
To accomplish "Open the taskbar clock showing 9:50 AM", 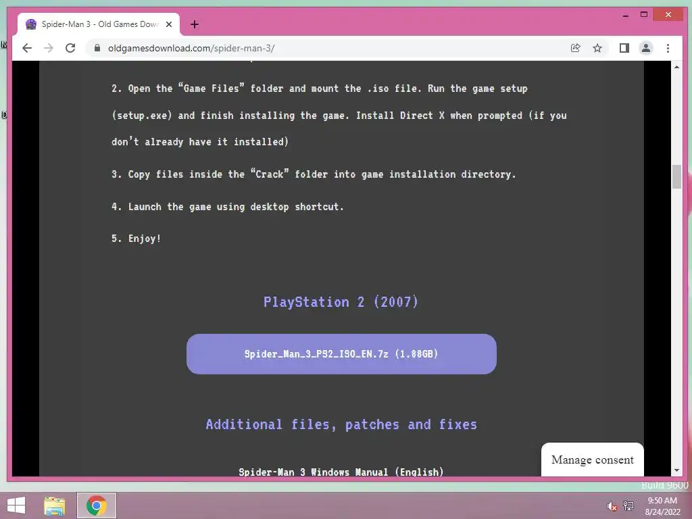I will tap(662, 506).
